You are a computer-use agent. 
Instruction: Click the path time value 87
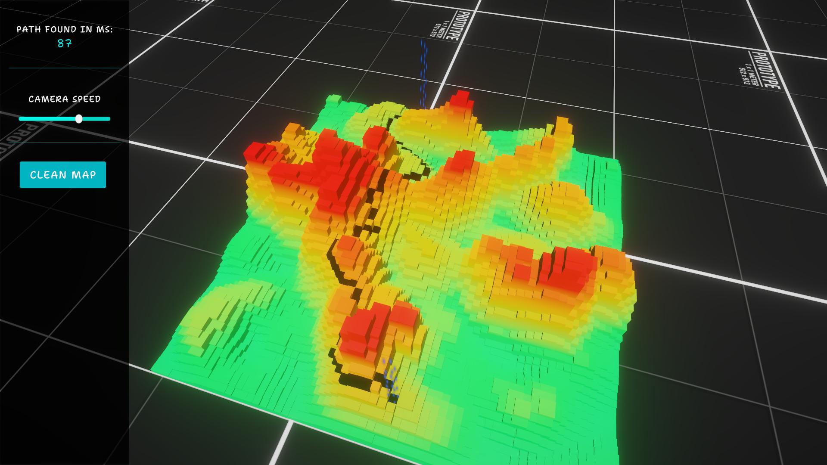(65, 43)
